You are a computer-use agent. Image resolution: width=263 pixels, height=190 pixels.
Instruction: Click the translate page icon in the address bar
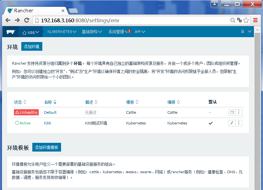[239, 20]
